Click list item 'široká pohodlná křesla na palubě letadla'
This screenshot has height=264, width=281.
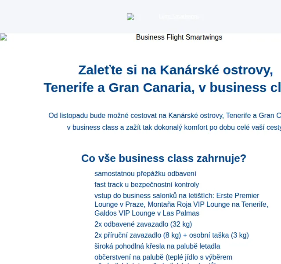[157, 246]
